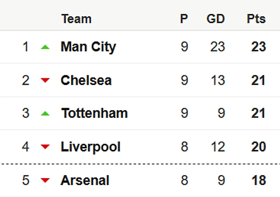Screen dimensions: 280x197
Task: Click the Team column header
Action: click(76, 19)
